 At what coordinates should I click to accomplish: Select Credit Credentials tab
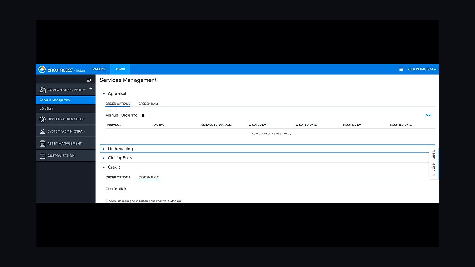click(148, 178)
